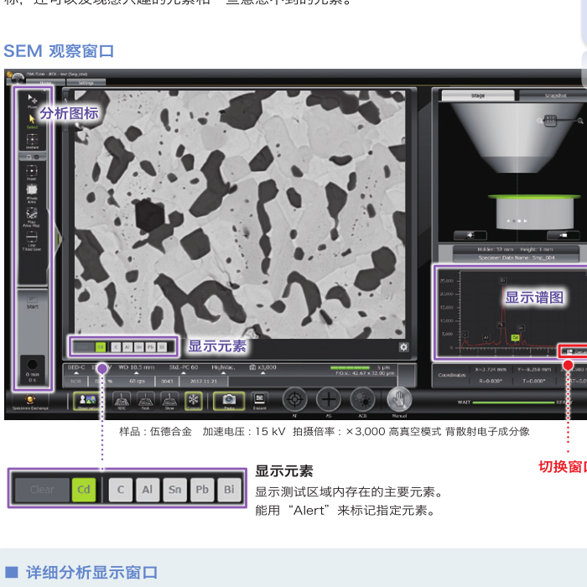This screenshot has width=587, height=587.
Task: Toggle the Sn element in enlarged bar
Action: [x=174, y=490]
